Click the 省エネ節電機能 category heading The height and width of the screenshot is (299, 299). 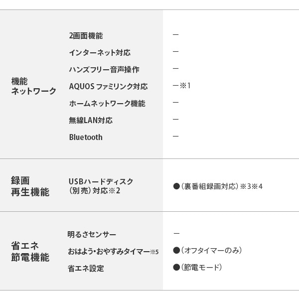(x=30, y=252)
